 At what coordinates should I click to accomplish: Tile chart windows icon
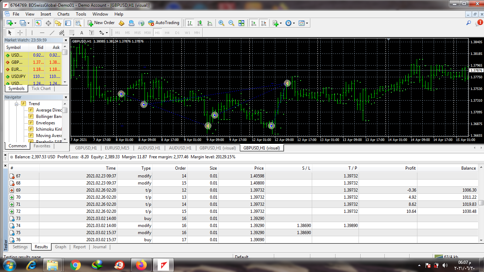[x=241, y=23]
